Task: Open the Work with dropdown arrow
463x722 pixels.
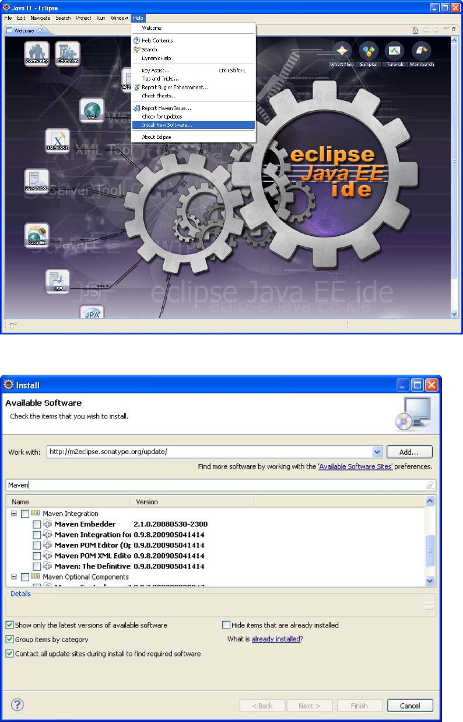Action: click(377, 452)
